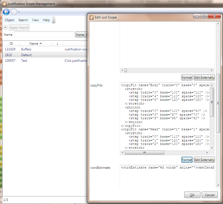Open the Object menu
223x204 pixels.
(10, 20)
